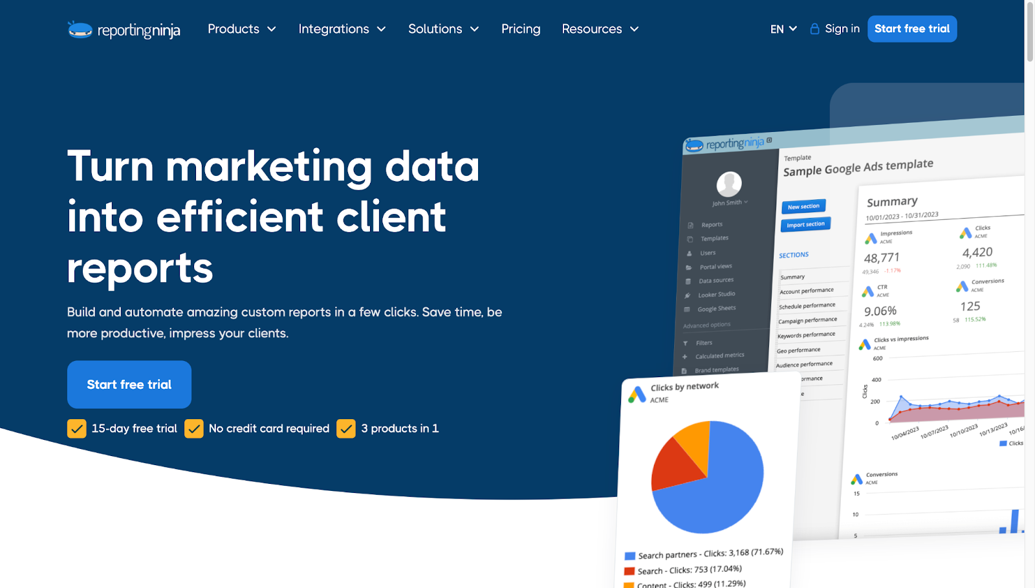Click the 3 products in 1 checkmark
Image resolution: width=1035 pixels, height=588 pixels.
click(x=346, y=428)
